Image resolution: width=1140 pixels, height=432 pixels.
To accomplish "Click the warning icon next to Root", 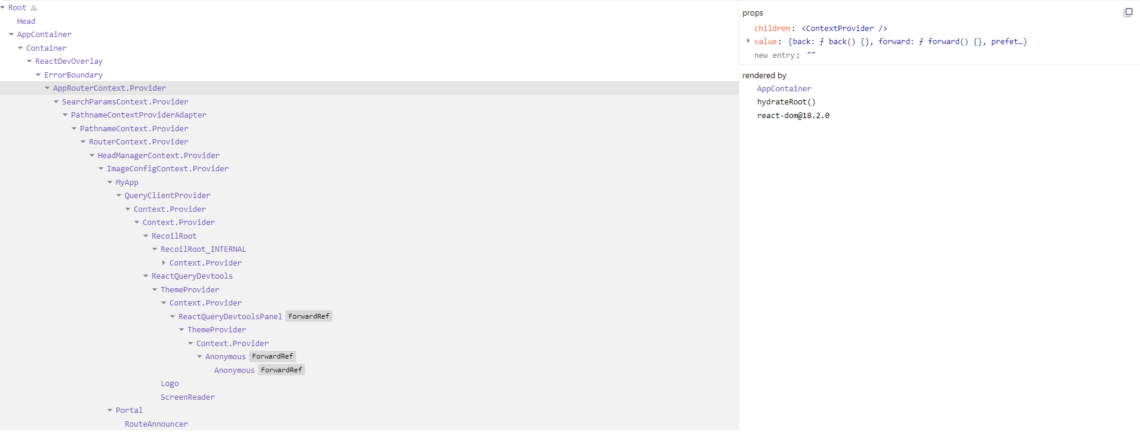I will (x=34, y=8).
